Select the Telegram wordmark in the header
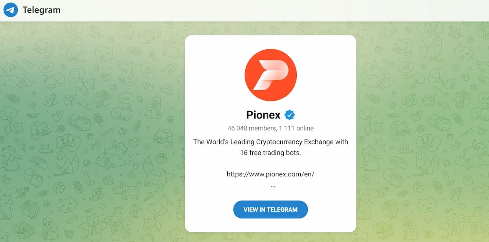489x242 pixels. [x=42, y=9]
